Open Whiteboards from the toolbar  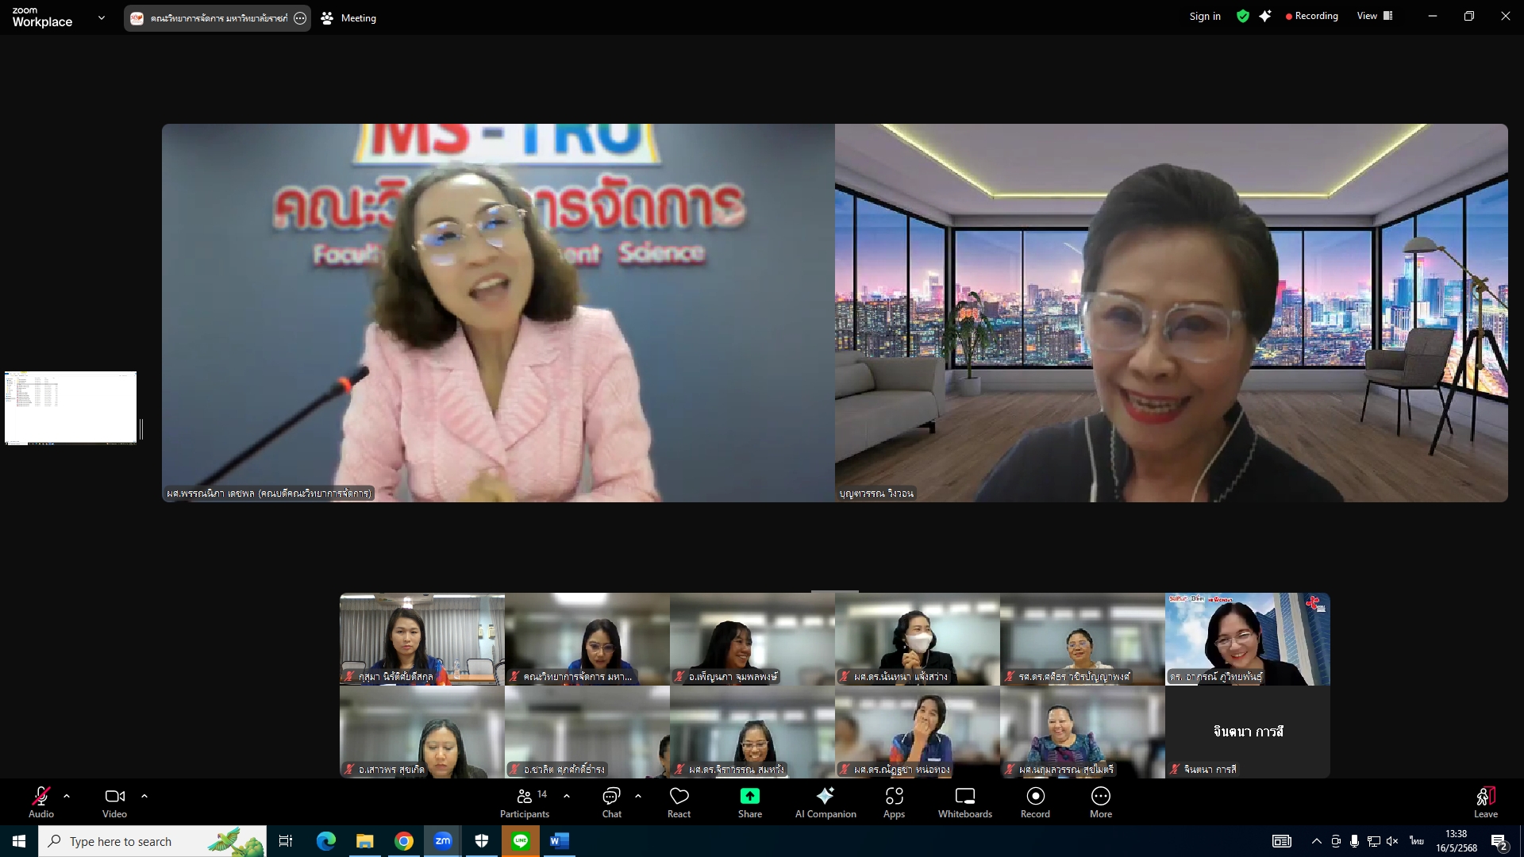(x=964, y=801)
